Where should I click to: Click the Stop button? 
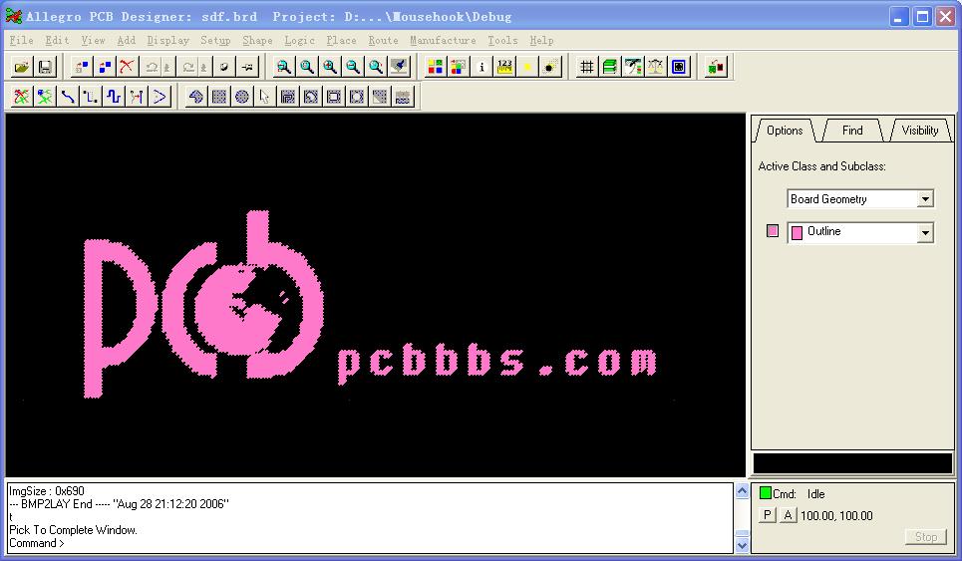926,536
